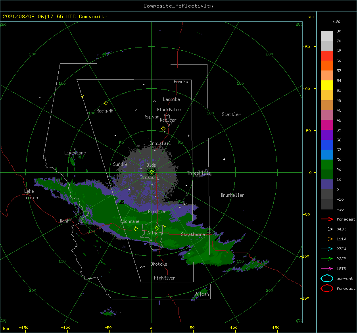Select the Airdrie label

click(156, 211)
